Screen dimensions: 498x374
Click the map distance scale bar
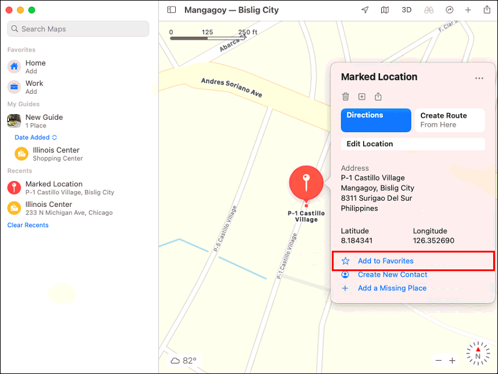coord(207,38)
